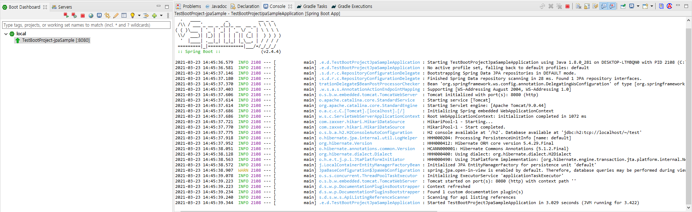Viewport: 692px width, 212px height.
Task: Click the green up-arrow running status icon
Action: pyautogui.click(x=18, y=40)
